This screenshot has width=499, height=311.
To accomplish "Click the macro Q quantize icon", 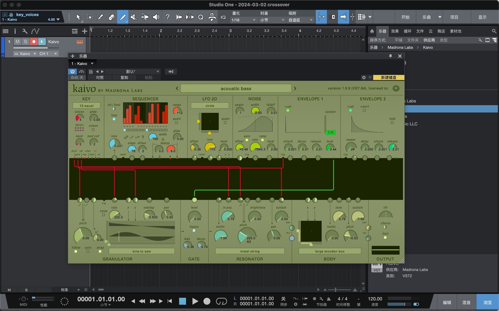I will pos(200,17).
